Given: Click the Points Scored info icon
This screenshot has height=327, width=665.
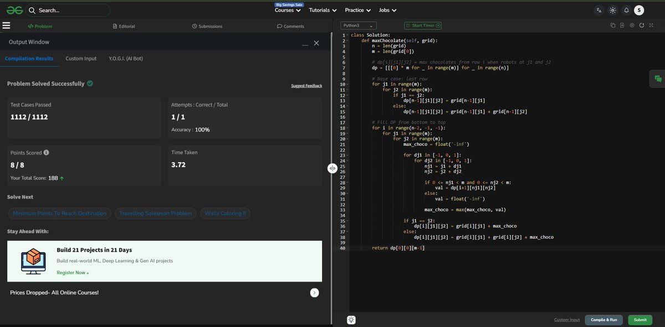Looking at the screenshot, I should (x=46, y=152).
